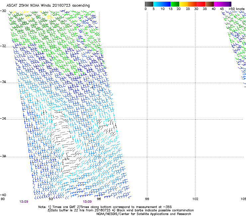Click the '90' longitude label

coord(3,199)
